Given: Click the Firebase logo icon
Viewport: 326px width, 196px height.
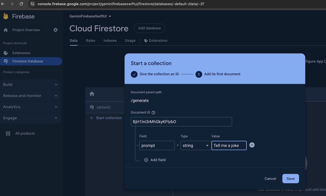Looking at the screenshot, I should pyautogui.click(x=6, y=16).
